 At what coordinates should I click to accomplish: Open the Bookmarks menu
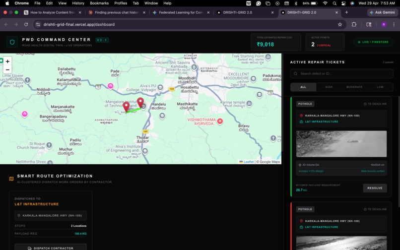[99, 3]
